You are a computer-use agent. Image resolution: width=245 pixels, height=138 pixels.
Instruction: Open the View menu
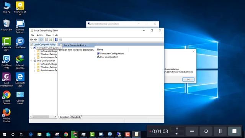[x=48, y=35]
